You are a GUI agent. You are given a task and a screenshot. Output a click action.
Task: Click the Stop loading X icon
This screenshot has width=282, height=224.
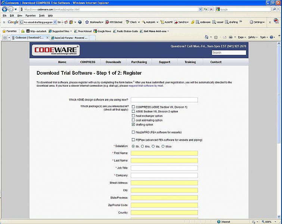coord(211,9)
